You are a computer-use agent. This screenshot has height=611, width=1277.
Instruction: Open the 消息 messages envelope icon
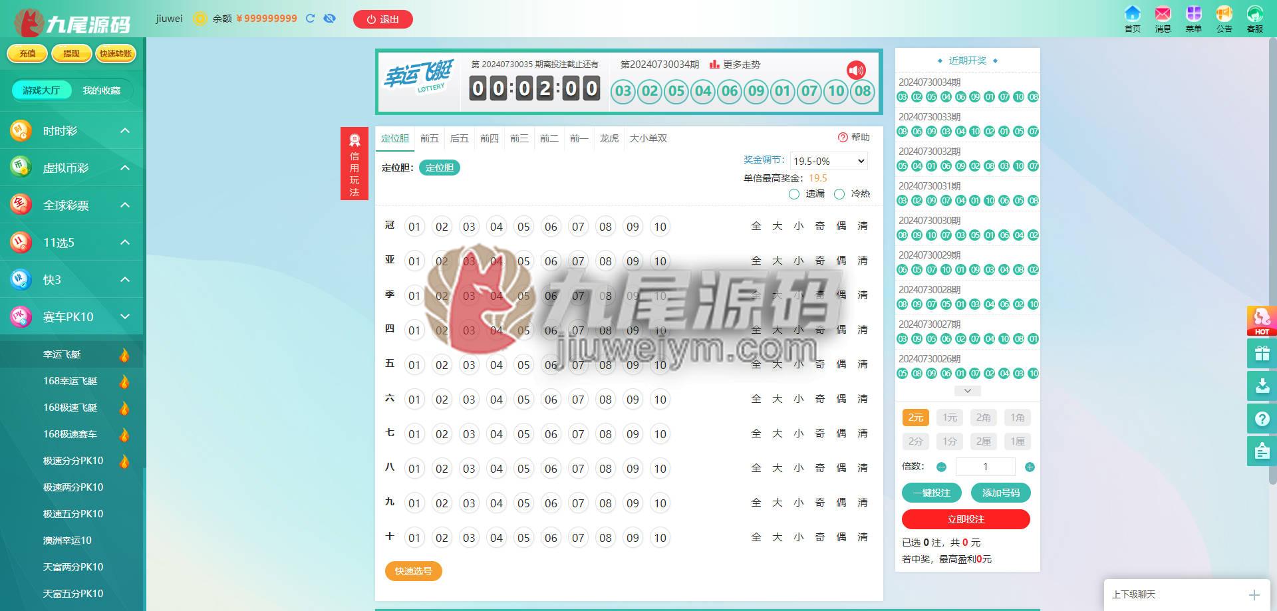1163,14
